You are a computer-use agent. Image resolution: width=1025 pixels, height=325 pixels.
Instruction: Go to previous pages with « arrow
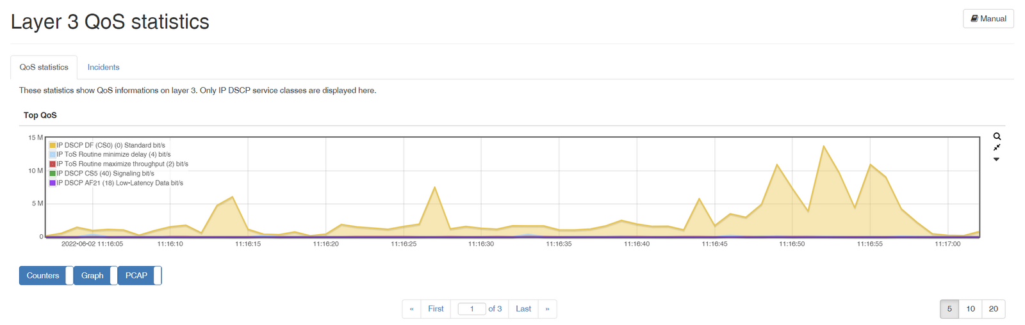(411, 309)
